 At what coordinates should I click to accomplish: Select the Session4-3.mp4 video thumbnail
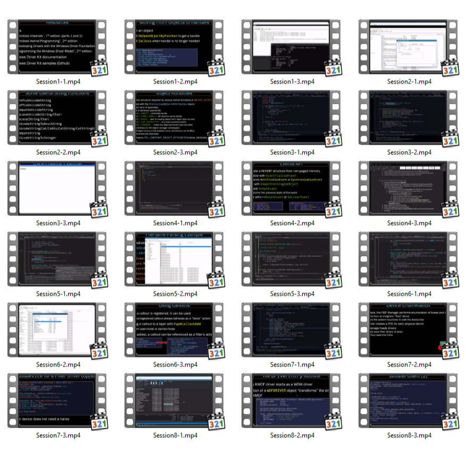(409, 188)
